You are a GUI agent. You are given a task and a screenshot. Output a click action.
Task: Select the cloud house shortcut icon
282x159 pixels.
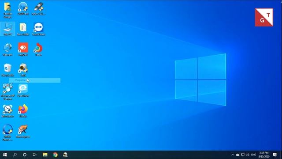pyautogui.click(x=23, y=91)
